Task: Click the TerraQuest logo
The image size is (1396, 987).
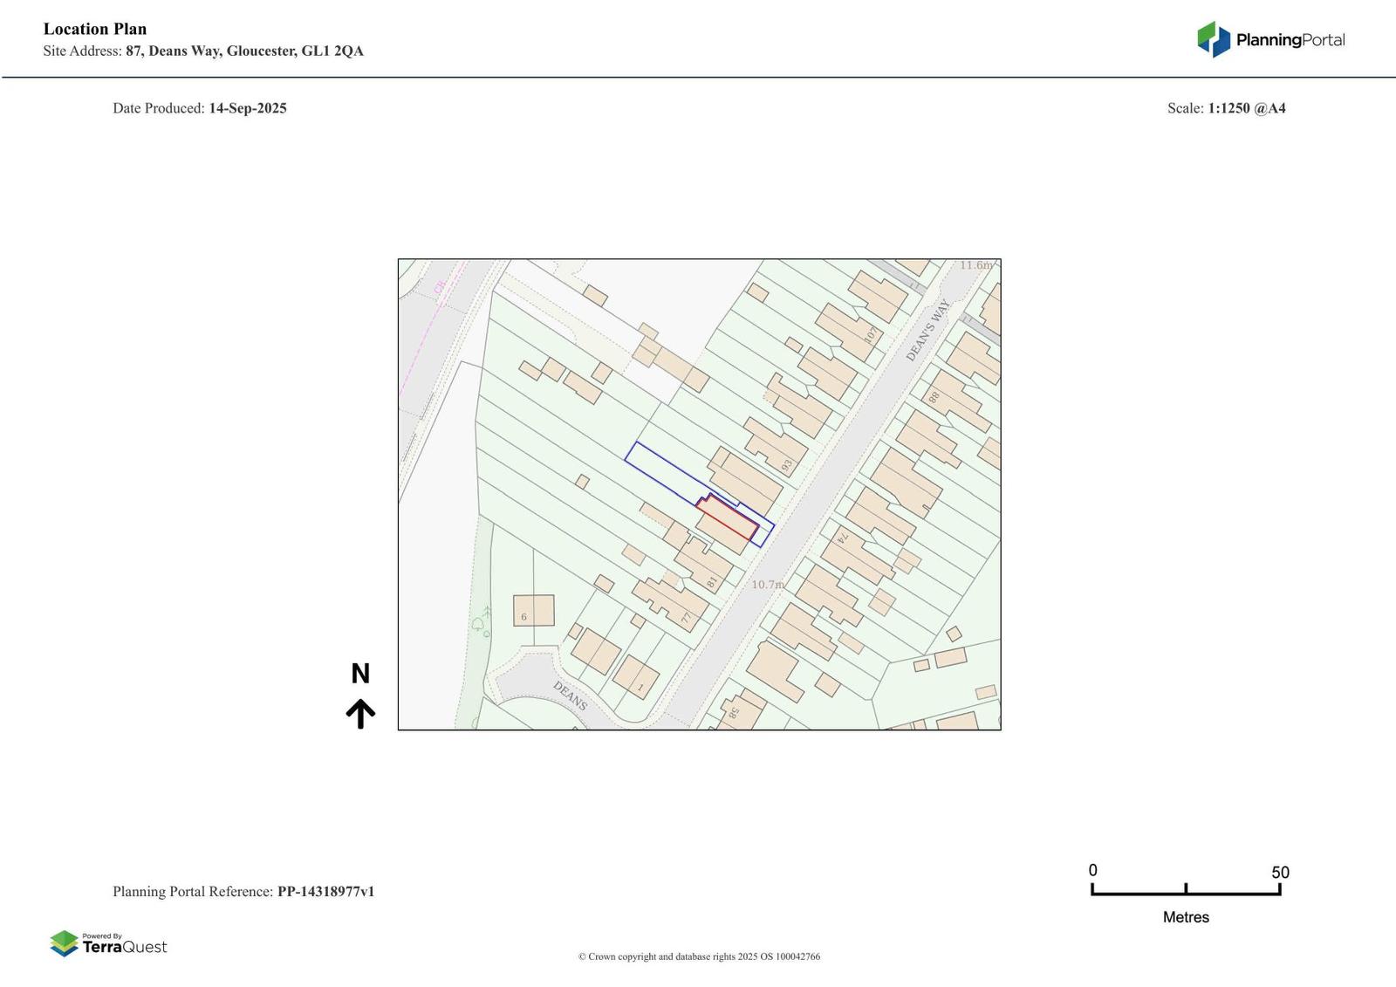Action: pos(108,944)
